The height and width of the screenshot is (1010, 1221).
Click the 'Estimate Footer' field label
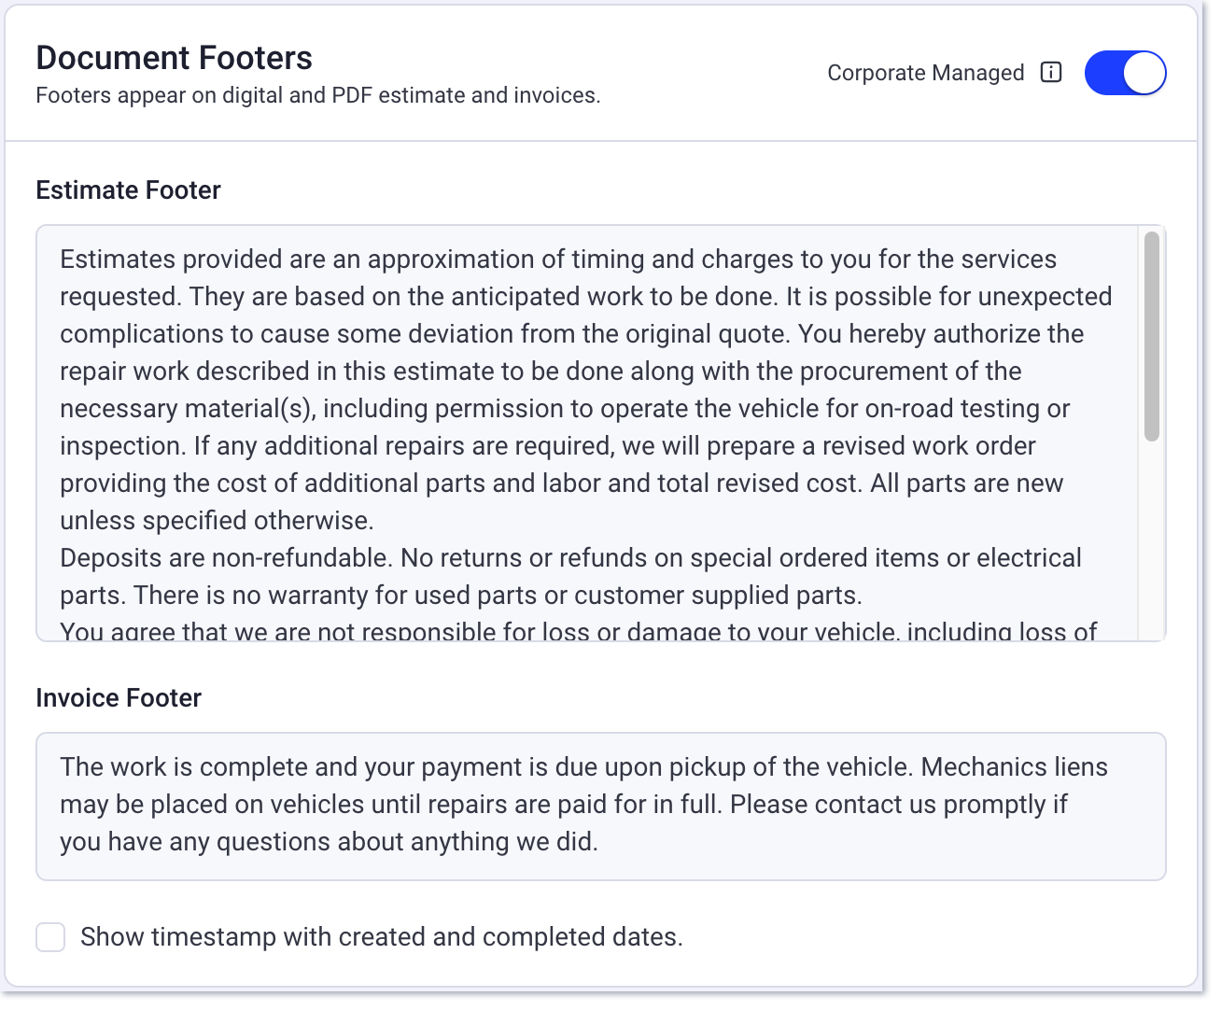128,190
